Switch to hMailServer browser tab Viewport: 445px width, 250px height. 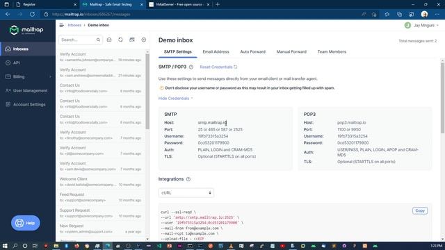point(179,5)
